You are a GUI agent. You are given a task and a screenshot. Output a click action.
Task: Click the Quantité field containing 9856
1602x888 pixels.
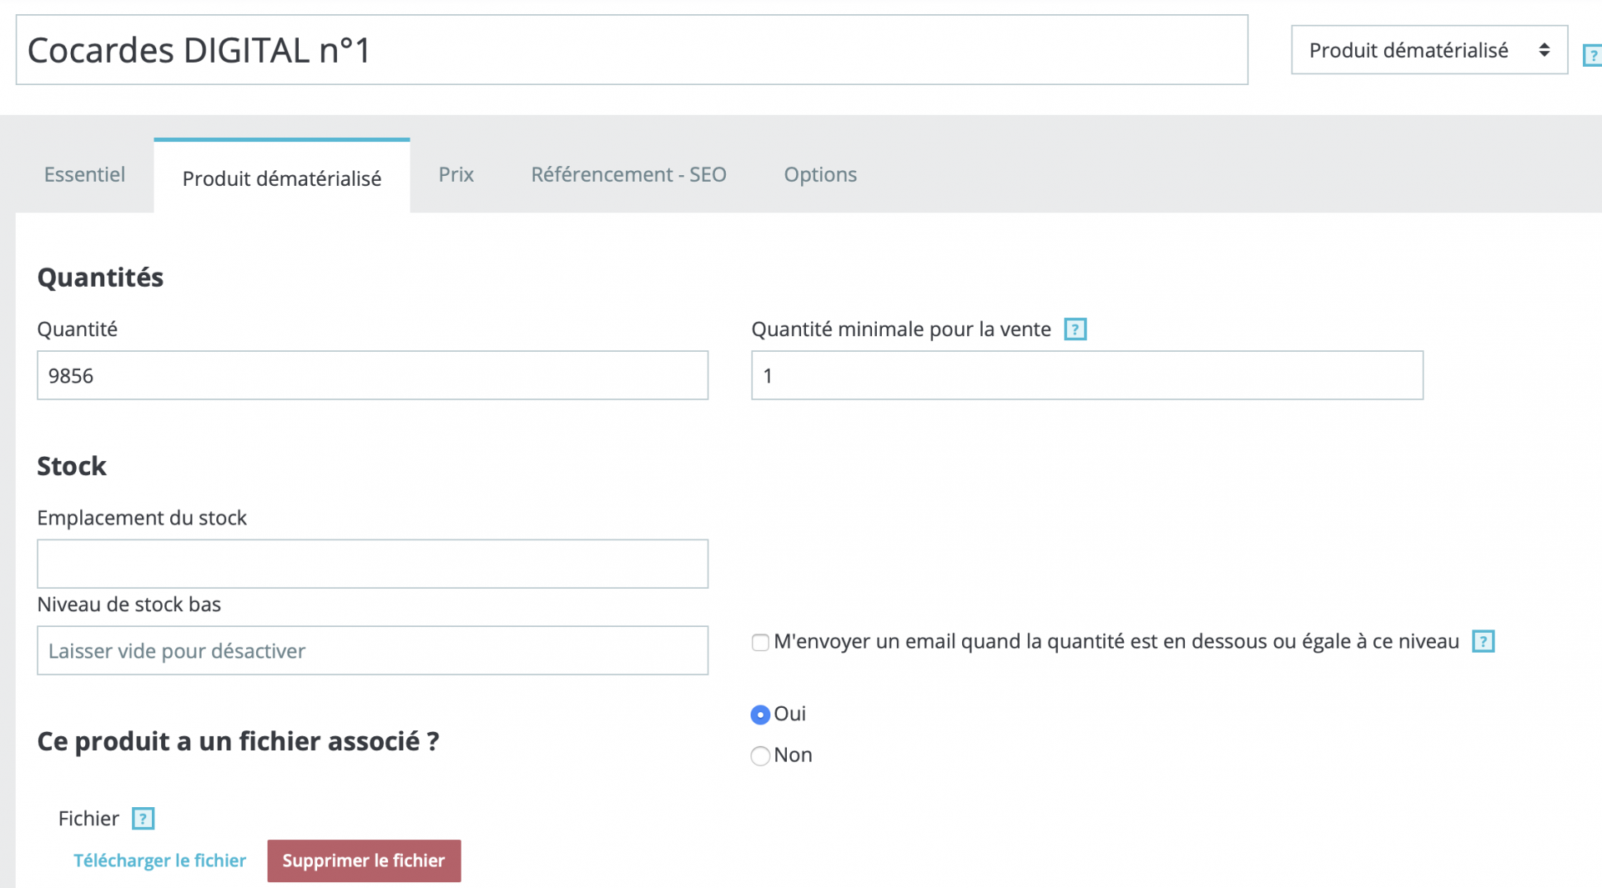click(x=372, y=375)
